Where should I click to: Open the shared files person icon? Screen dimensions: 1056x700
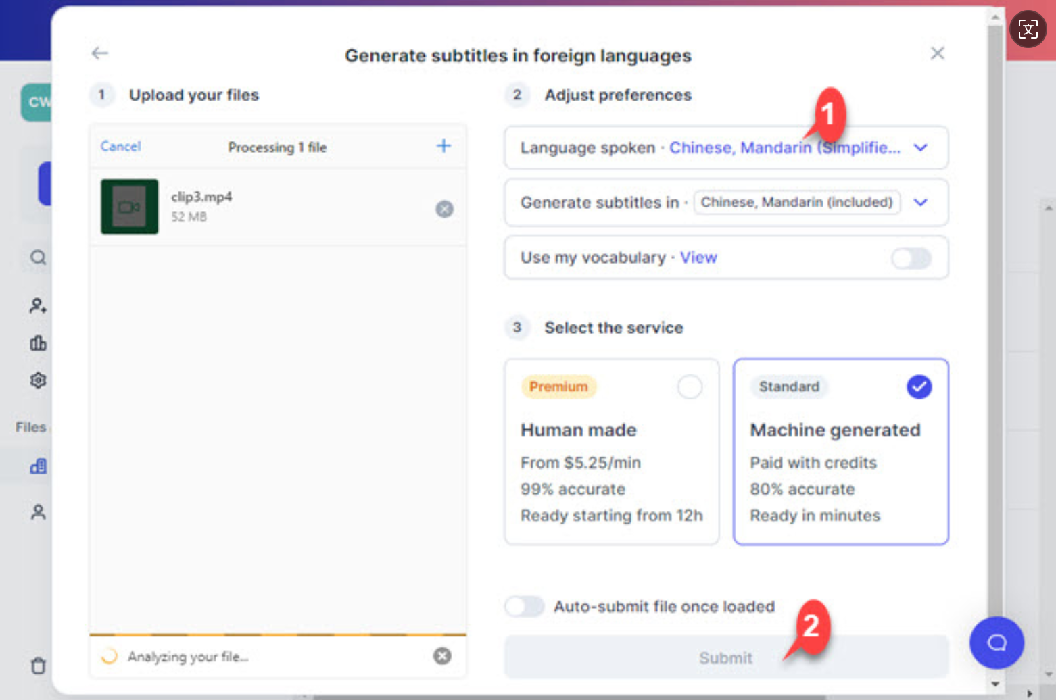point(38,512)
